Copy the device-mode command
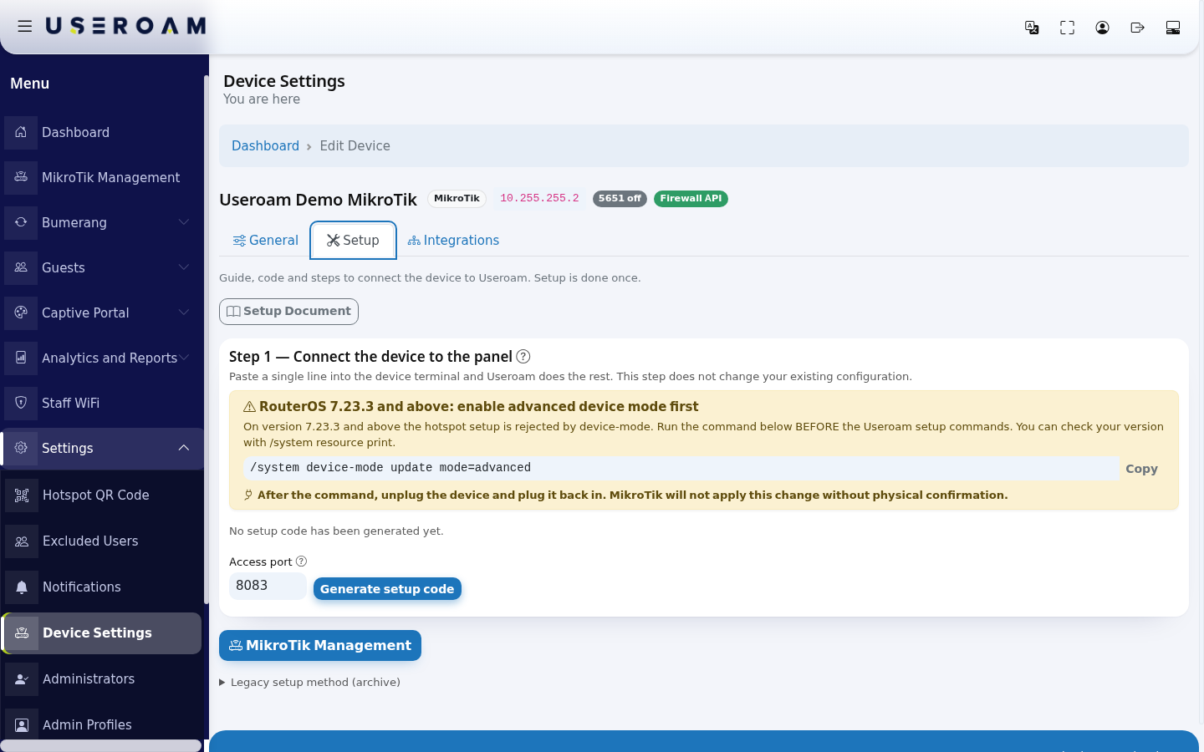The image size is (1204, 752). coord(1141,469)
